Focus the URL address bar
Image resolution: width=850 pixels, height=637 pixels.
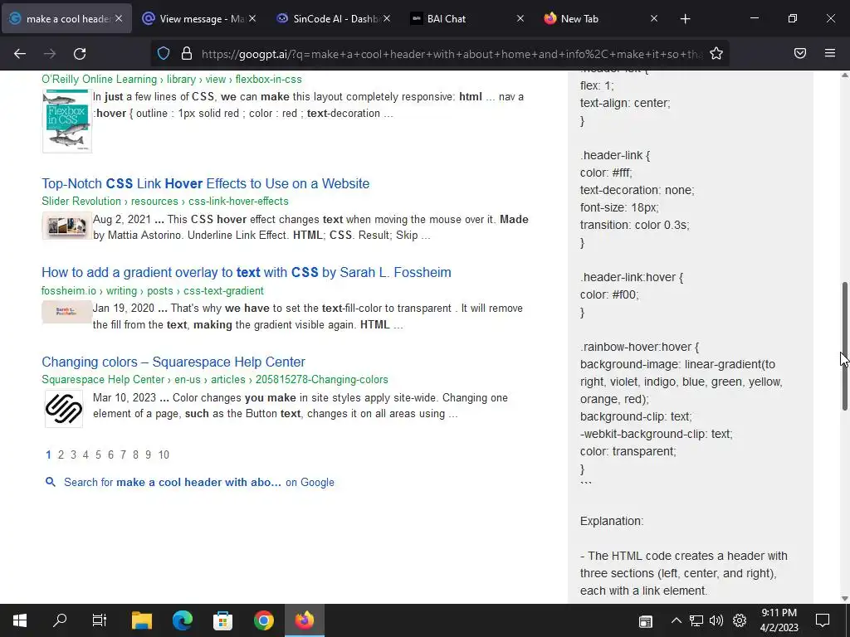[451, 54]
